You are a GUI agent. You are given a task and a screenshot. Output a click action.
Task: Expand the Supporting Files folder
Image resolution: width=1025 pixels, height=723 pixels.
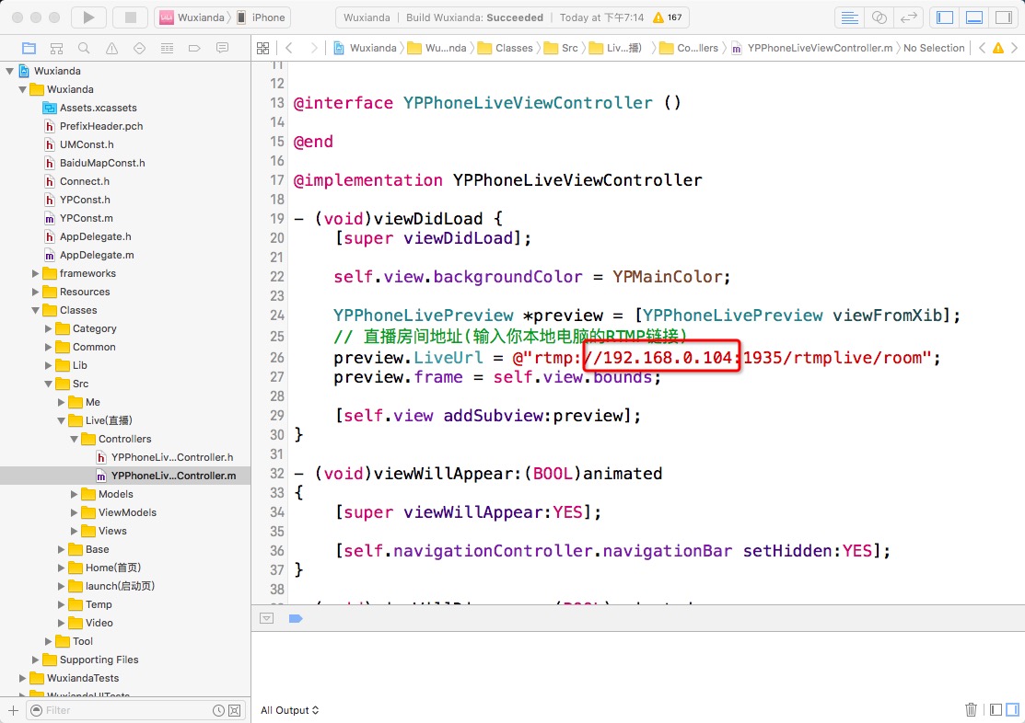pos(35,660)
